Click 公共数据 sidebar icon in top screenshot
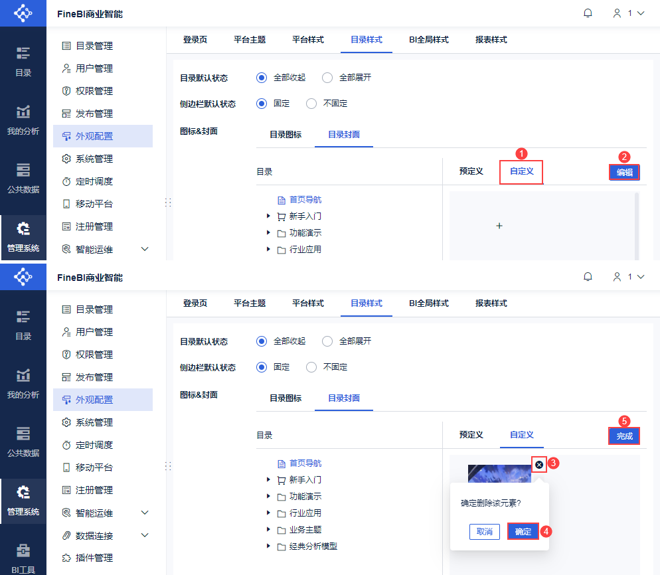The image size is (660, 575). 23,179
